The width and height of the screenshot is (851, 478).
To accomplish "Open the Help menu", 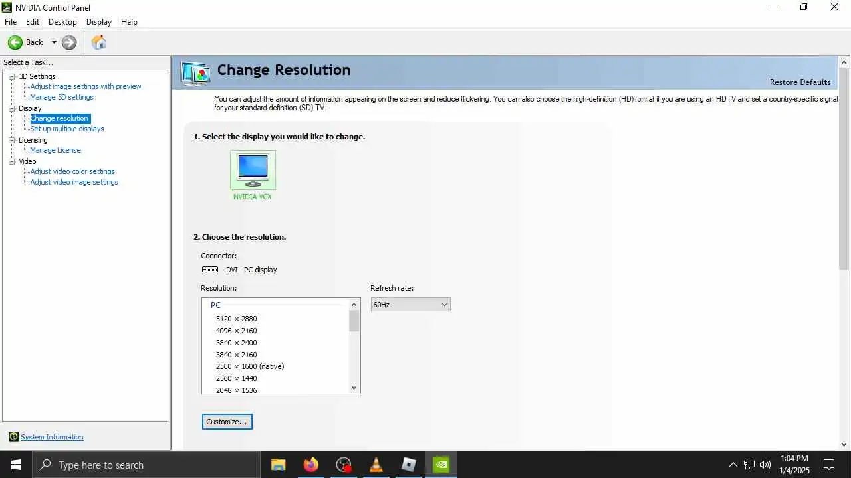I will [129, 22].
